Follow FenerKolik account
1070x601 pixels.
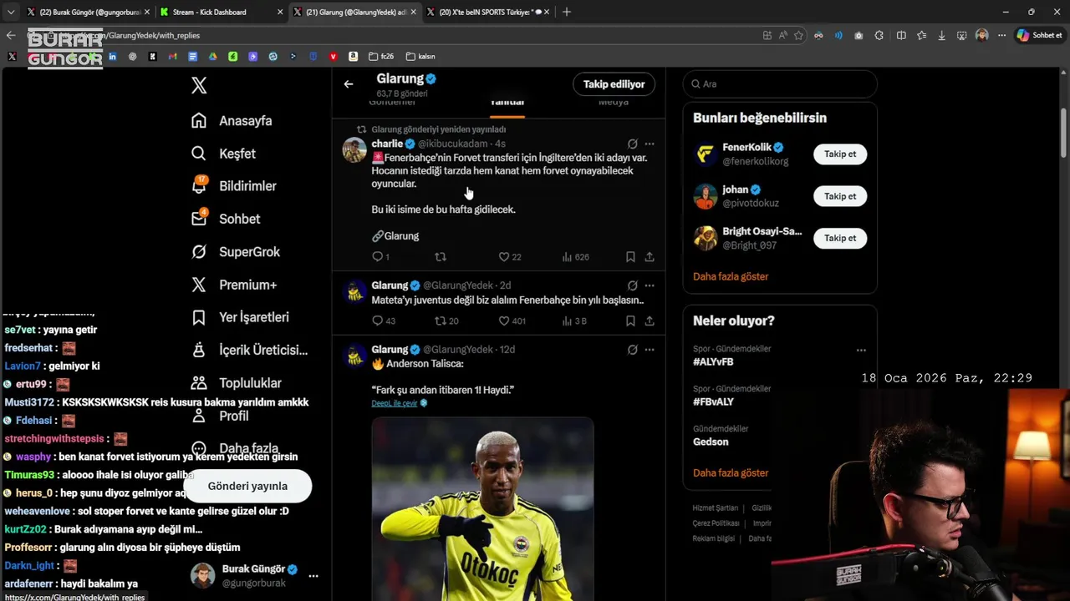coord(840,154)
